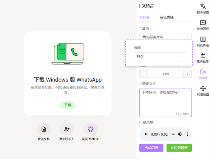211x159 pixels.
Task: Click the add contact icon (添加联系人)
Action: [67, 129]
